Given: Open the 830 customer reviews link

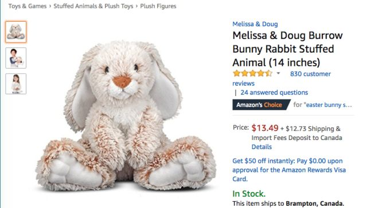Looking at the screenshot, I should coord(282,79).
